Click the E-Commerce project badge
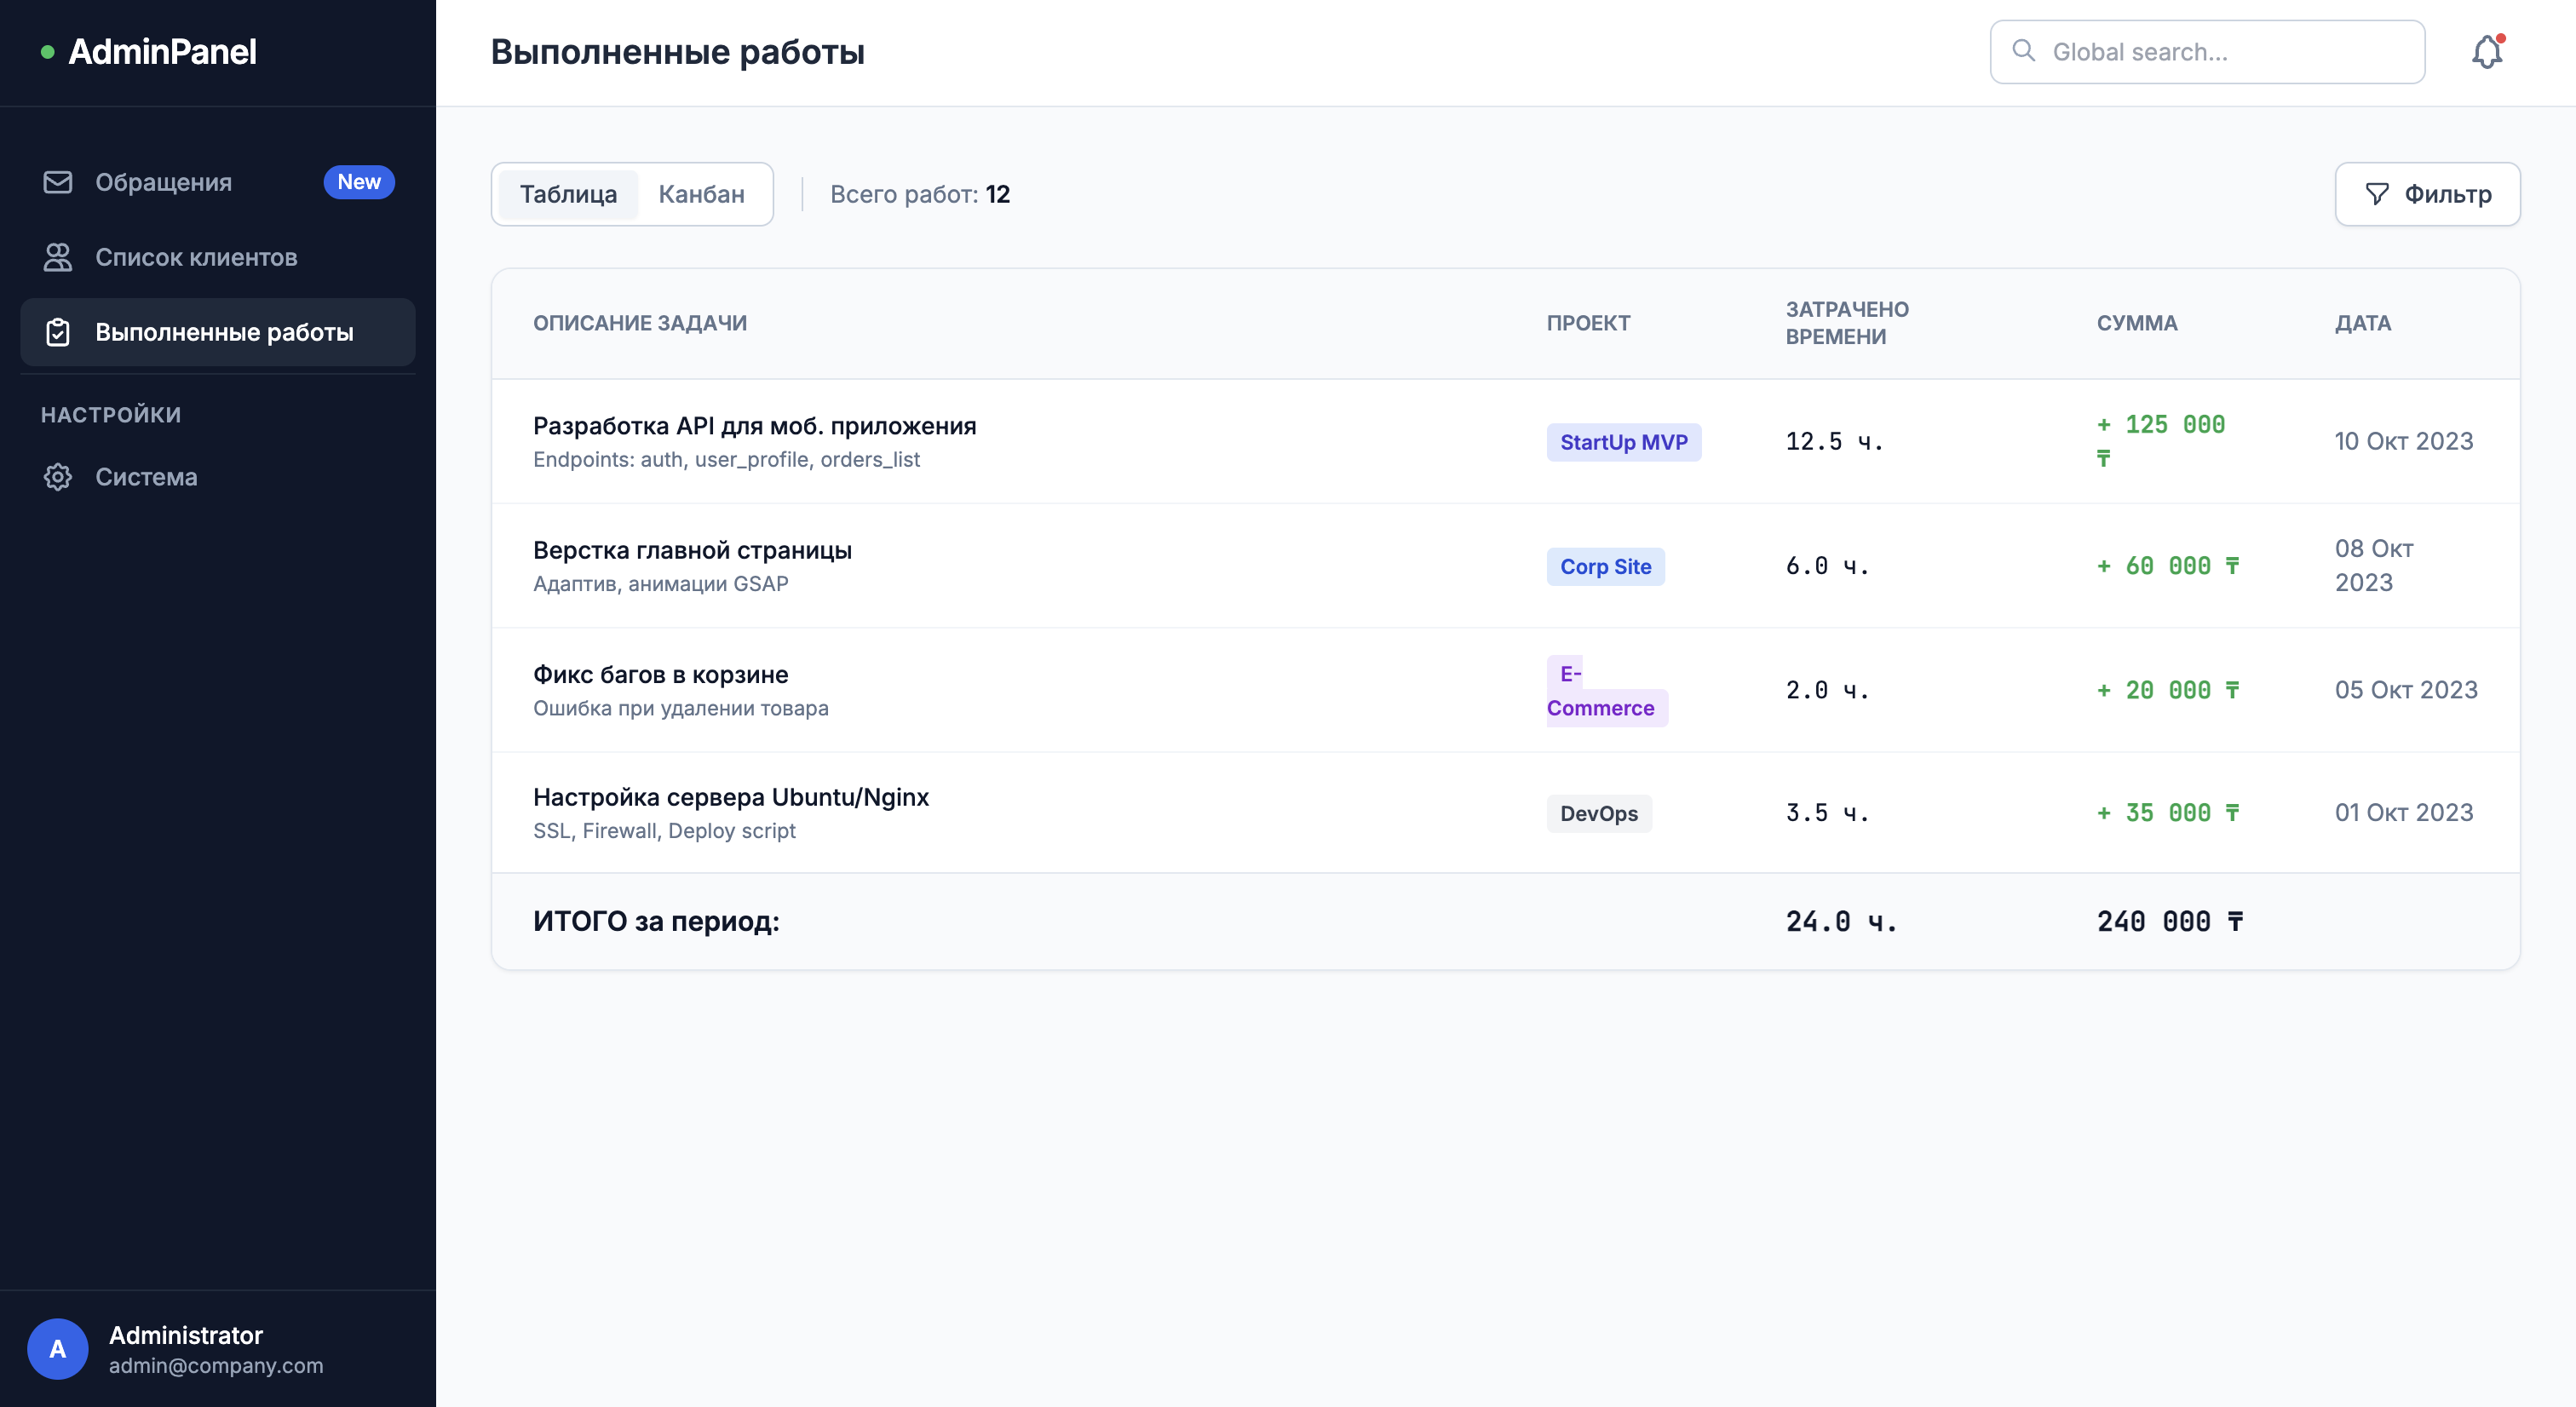Image resolution: width=2576 pixels, height=1407 pixels. 1600,707
